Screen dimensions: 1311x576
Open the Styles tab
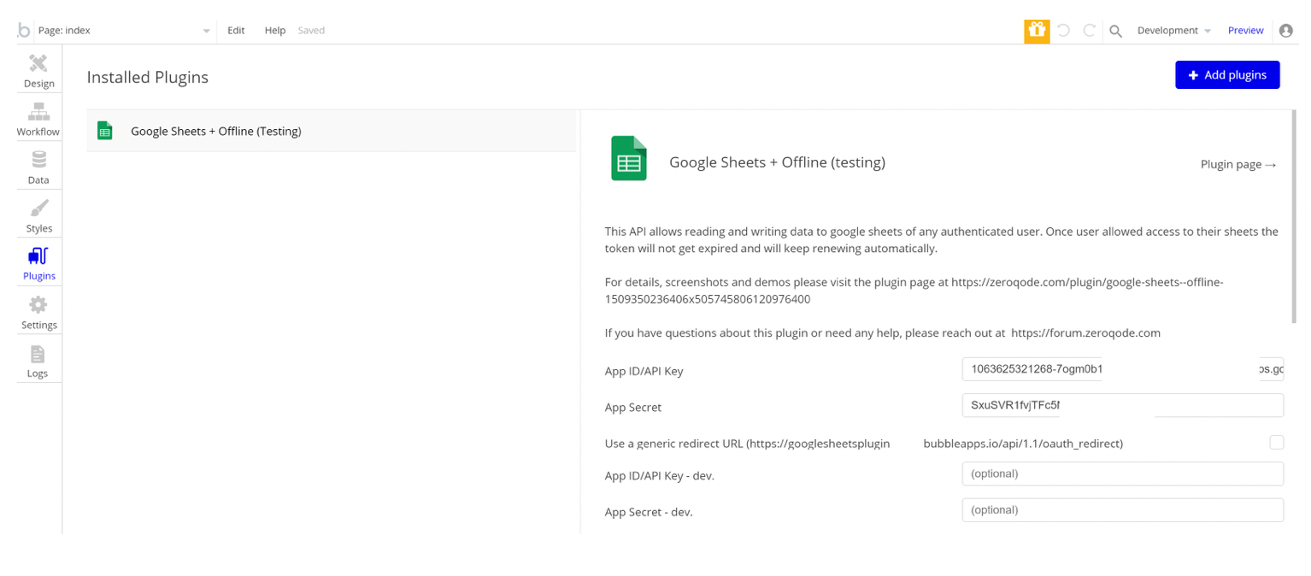click(38, 216)
